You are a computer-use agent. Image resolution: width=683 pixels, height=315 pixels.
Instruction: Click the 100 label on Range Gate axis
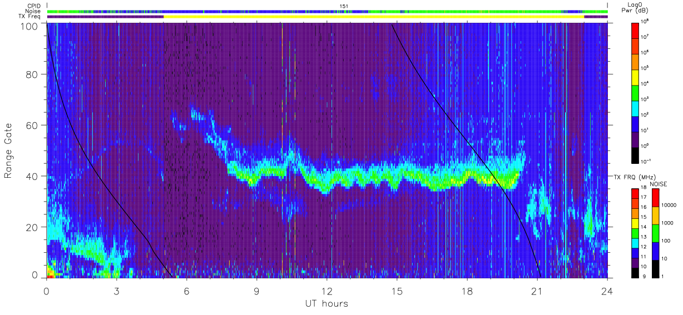pos(31,26)
